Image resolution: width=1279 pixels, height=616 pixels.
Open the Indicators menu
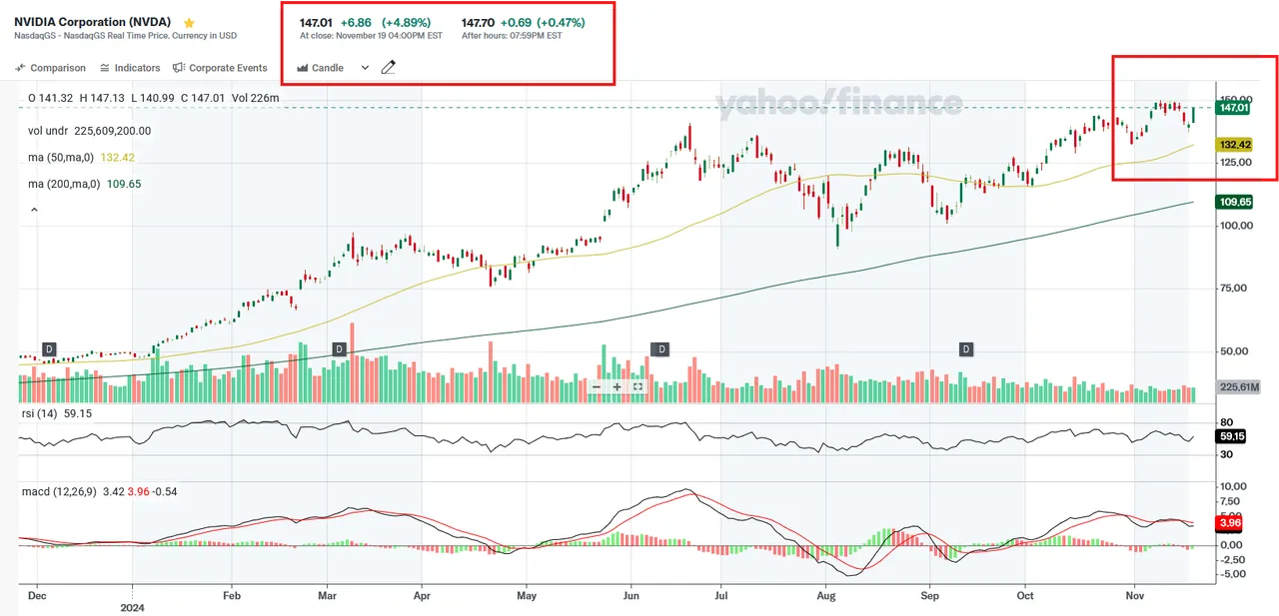130,68
